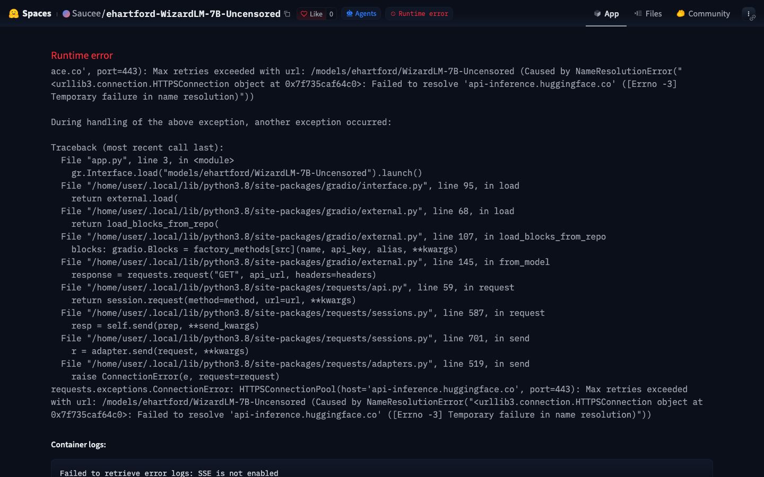Image resolution: width=764 pixels, height=477 pixels.
Task: Click the 'Traceback (most recent call last):' line
Action: tap(137, 147)
